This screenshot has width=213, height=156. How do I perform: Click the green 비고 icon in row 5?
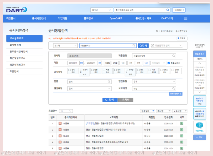point(182,148)
